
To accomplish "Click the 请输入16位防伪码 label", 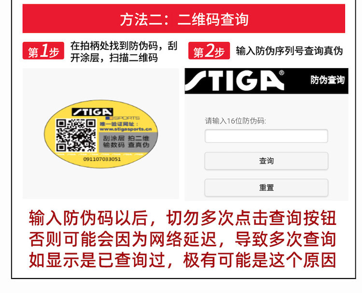I will [x=235, y=121].
